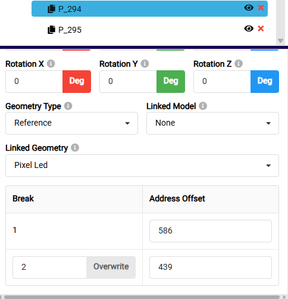Expand the Linked Model dropdown showing None
This screenshot has height=299, width=288.
pyautogui.click(x=212, y=123)
